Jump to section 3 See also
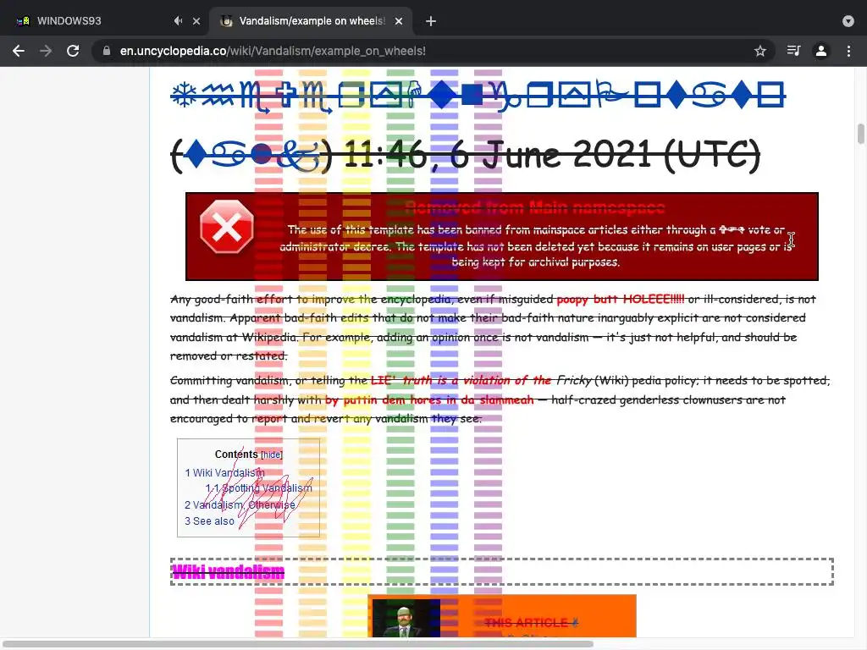The image size is (867, 650). pos(209,521)
